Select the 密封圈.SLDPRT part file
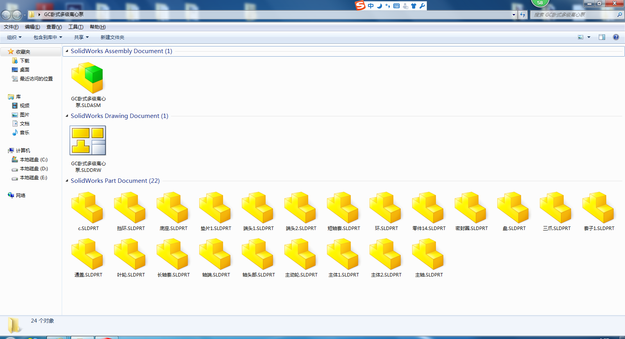The width and height of the screenshot is (625, 339). [471, 211]
